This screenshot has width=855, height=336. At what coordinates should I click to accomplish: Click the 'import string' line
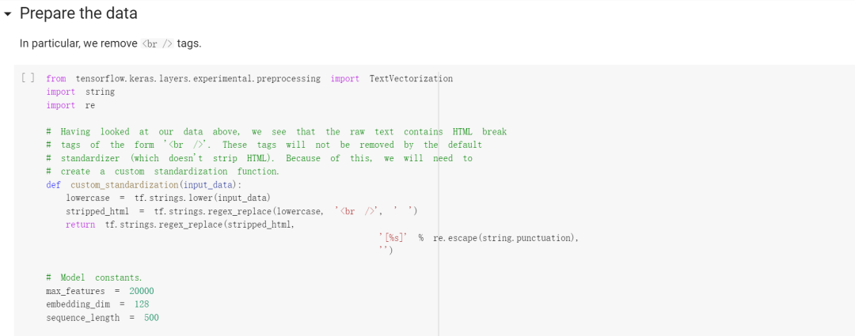coord(80,92)
